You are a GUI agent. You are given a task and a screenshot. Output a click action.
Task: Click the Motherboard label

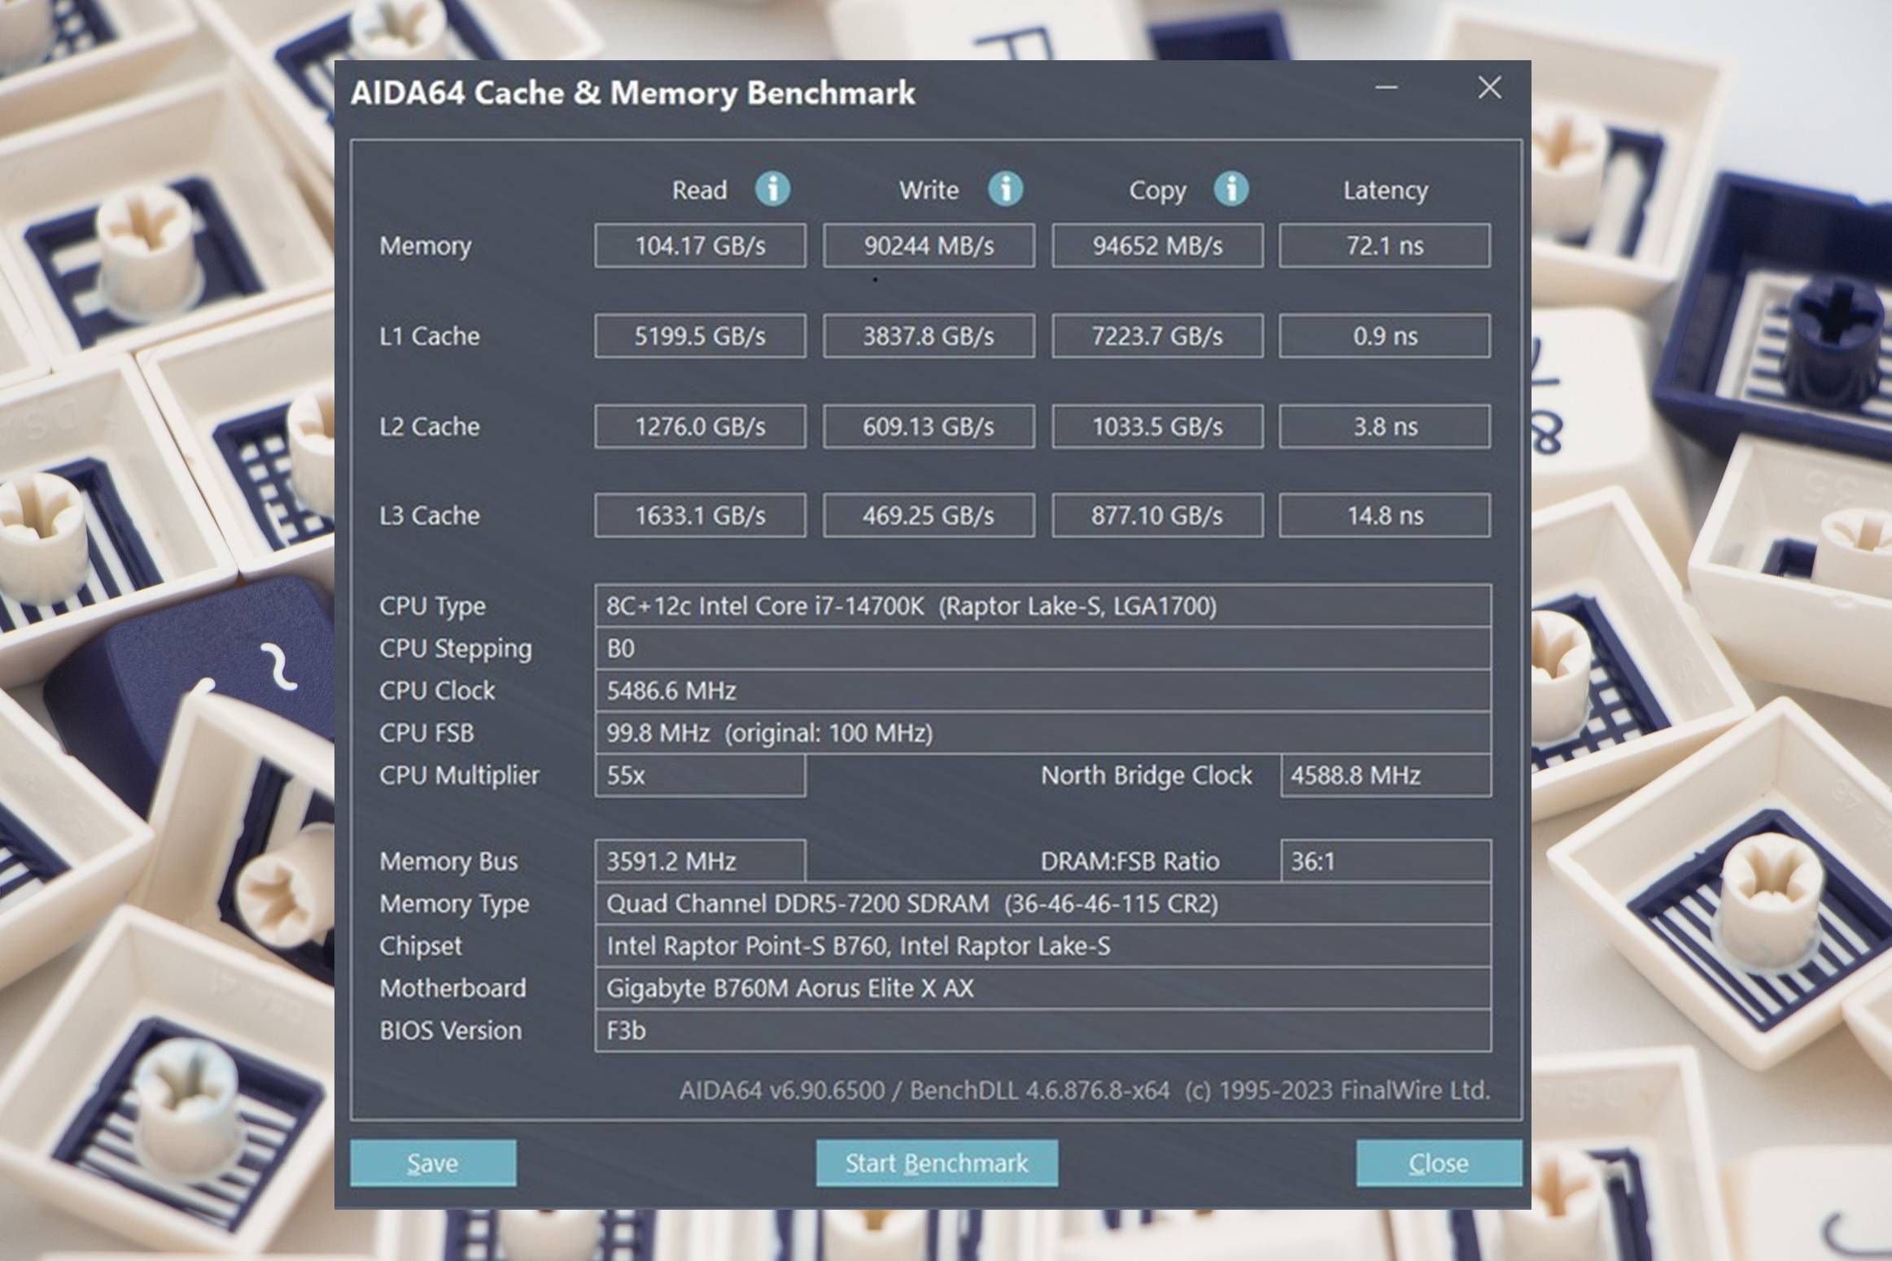[452, 988]
